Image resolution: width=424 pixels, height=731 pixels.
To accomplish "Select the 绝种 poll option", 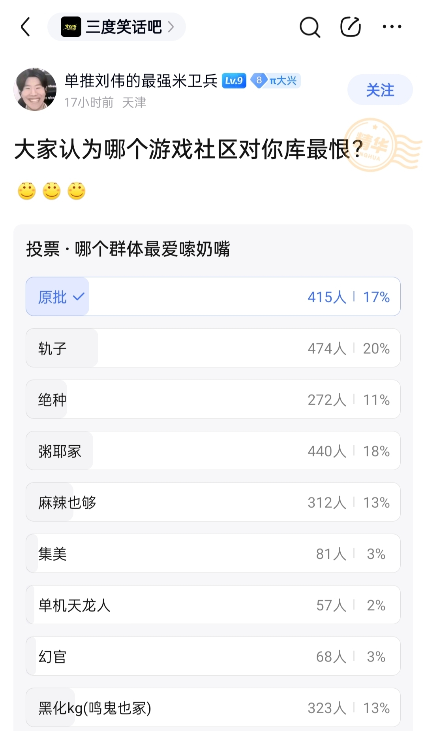I will [x=213, y=399].
